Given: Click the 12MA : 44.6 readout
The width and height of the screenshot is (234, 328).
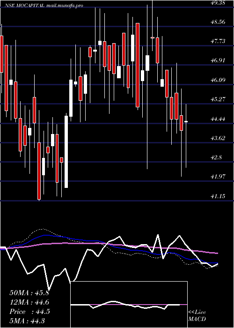Looking at the screenshot, I should [29, 302].
